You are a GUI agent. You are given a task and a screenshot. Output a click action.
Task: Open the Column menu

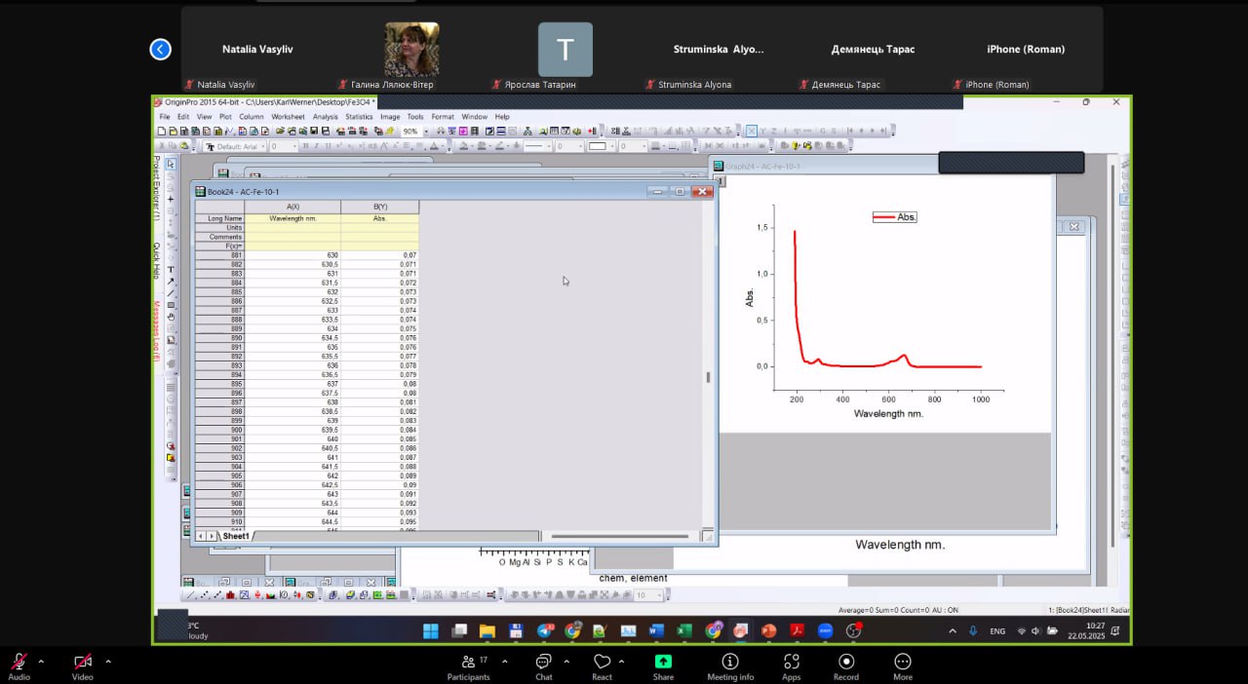(252, 117)
